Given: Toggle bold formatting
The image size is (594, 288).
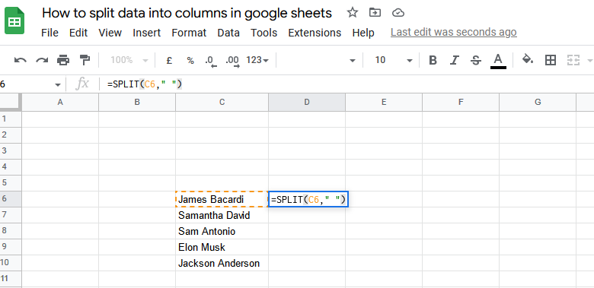Looking at the screenshot, I should [433, 60].
